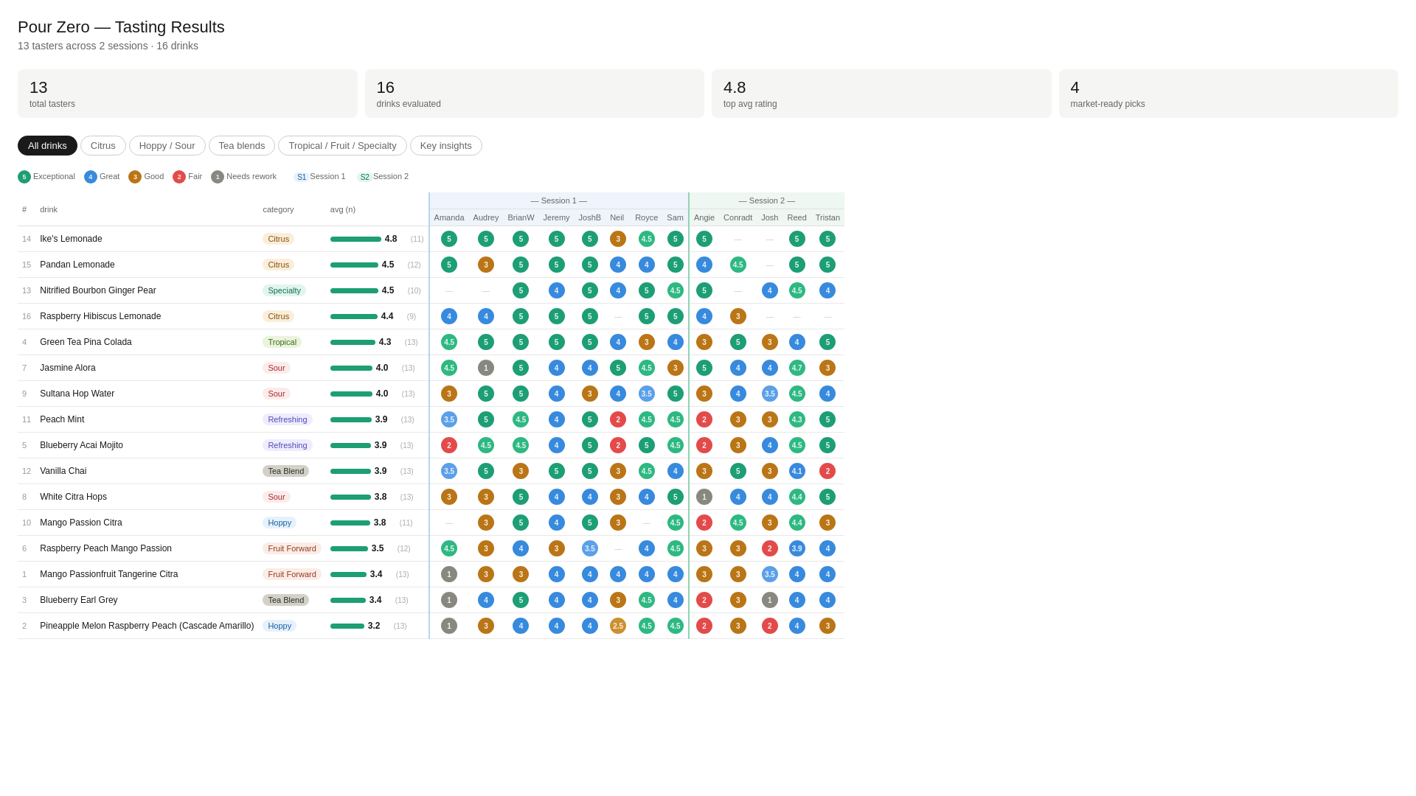Open the Hoppy / Sour tab
Screen dimensions: 1416x796
167,146
